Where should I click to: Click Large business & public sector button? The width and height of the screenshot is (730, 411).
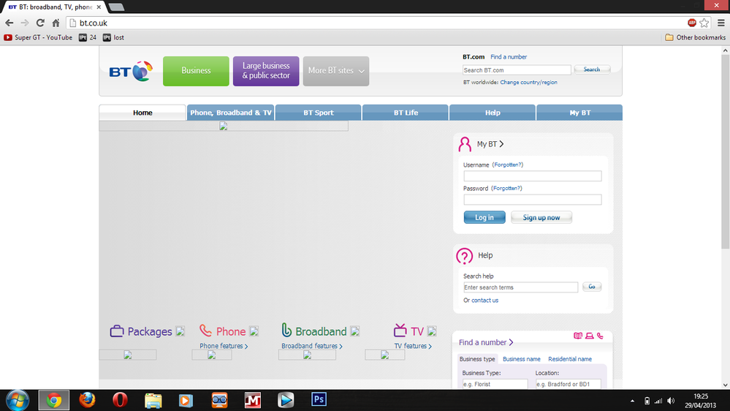pyautogui.click(x=266, y=71)
